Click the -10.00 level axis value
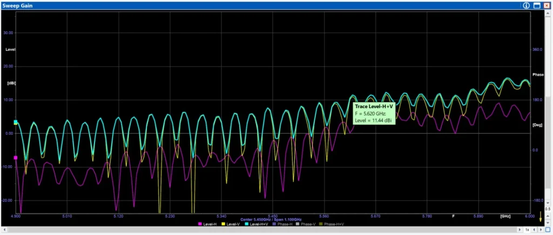This screenshot has width=553, height=235. [x=8, y=167]
